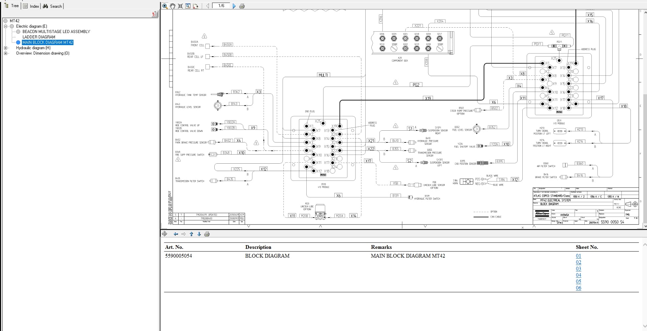
Task: Open sheet 05 link
Action: coord(578,282)
